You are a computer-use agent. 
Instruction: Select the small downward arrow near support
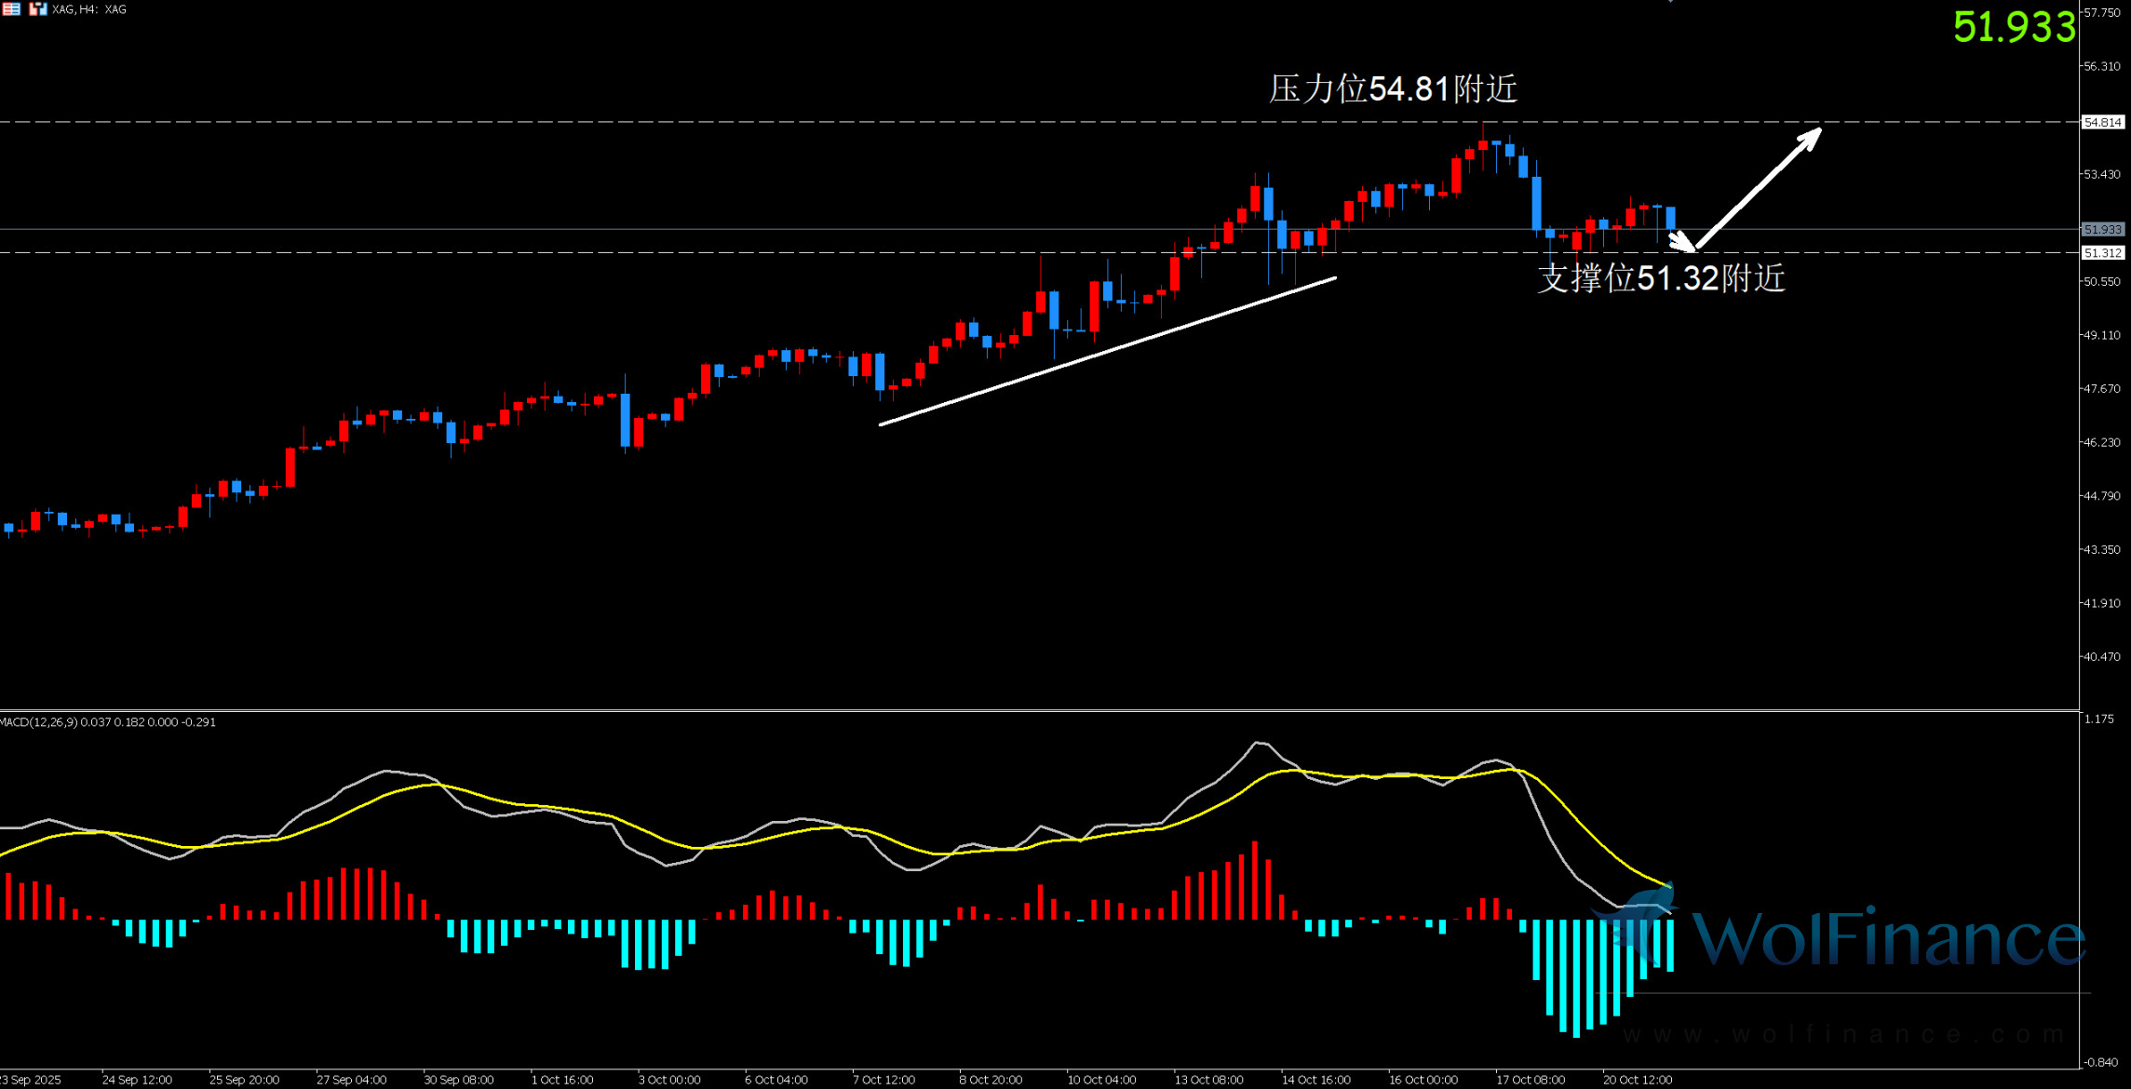[x=1680, y=241]
